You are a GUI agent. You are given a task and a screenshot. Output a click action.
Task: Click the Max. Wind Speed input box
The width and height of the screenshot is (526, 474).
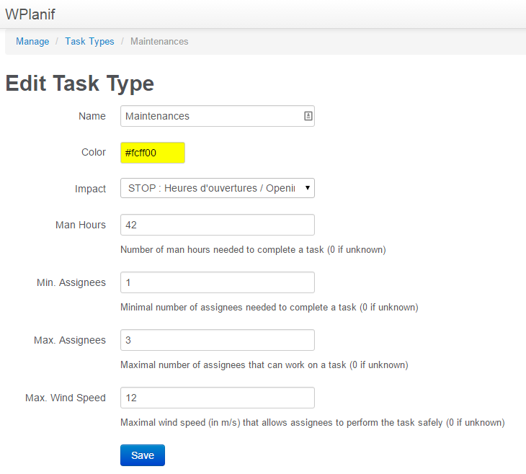tap(217, 398)
